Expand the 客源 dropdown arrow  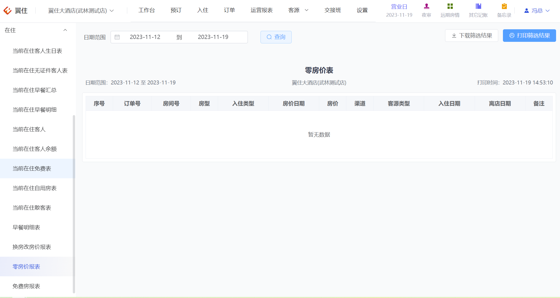pyautogui.click(x=307, y=10)
